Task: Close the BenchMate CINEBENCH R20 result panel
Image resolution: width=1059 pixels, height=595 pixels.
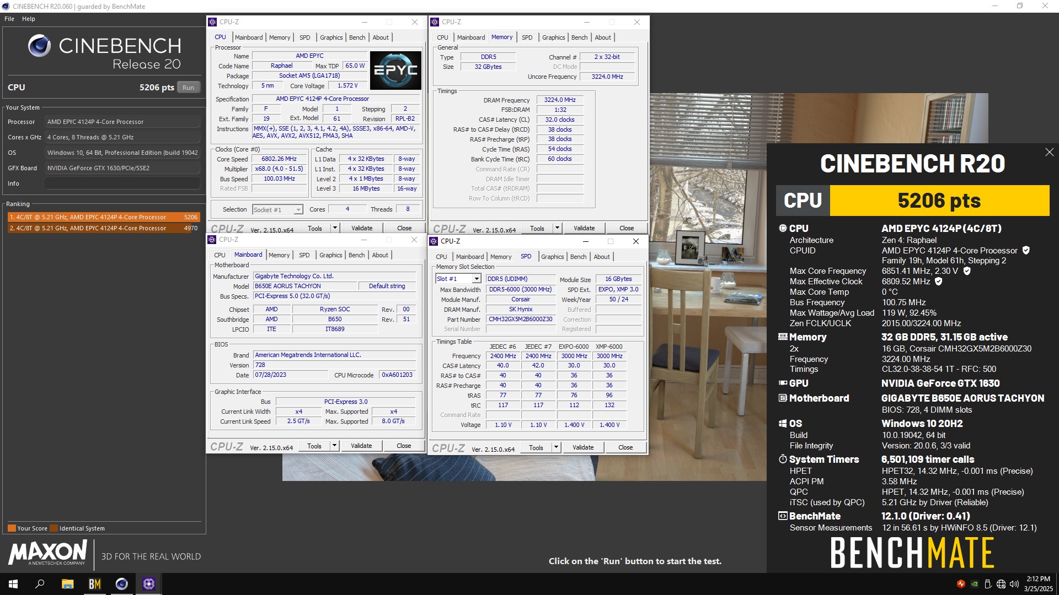Action: tap(1049, 152)
